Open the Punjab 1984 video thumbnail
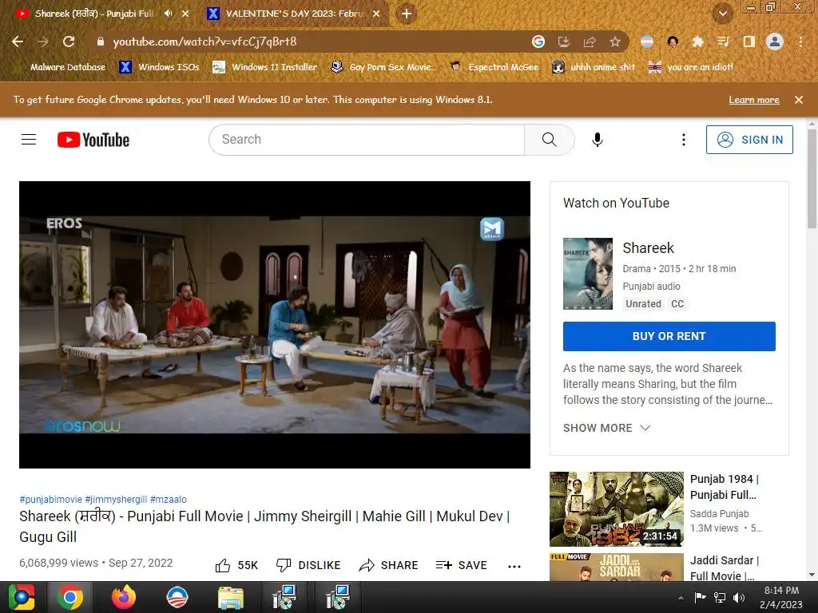This screenshot has width=818, height=613. (x=616, y=508)
